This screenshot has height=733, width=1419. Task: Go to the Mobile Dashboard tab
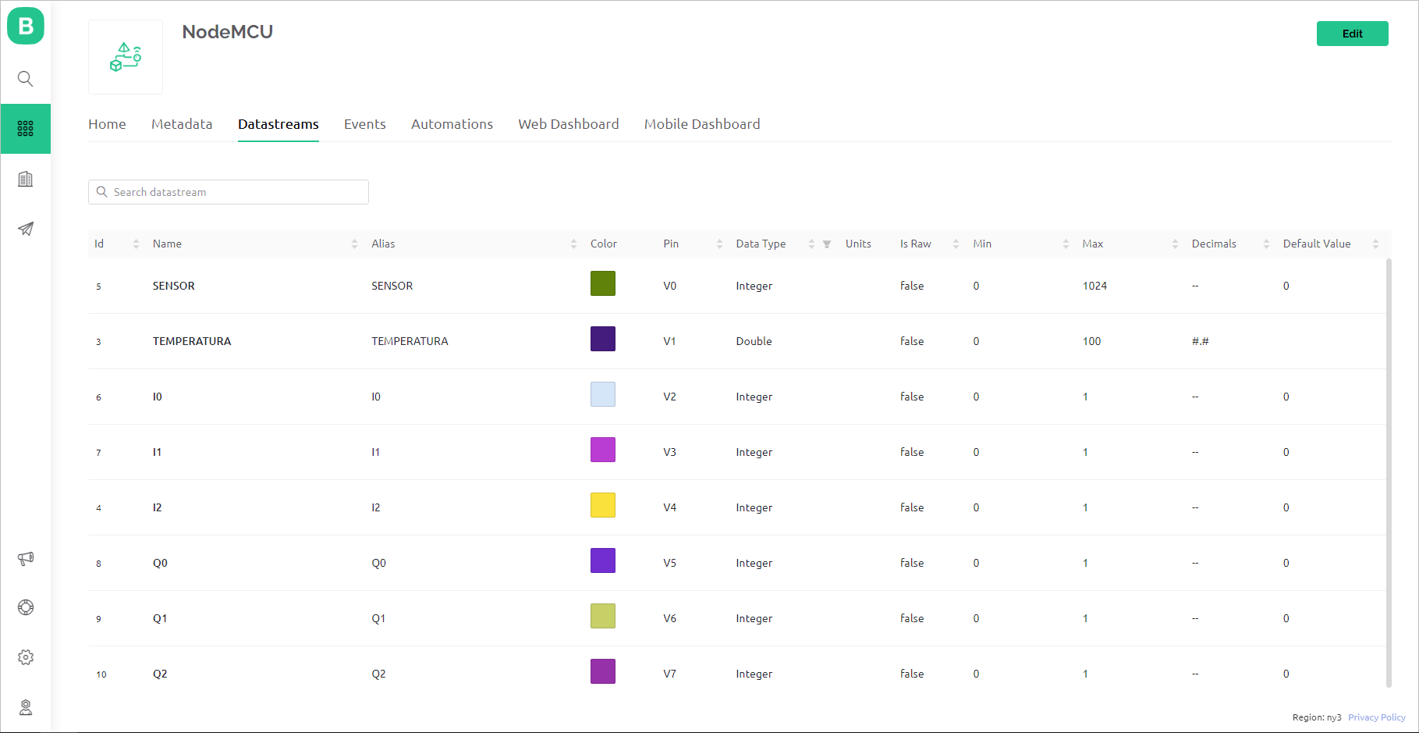[702, 124]
